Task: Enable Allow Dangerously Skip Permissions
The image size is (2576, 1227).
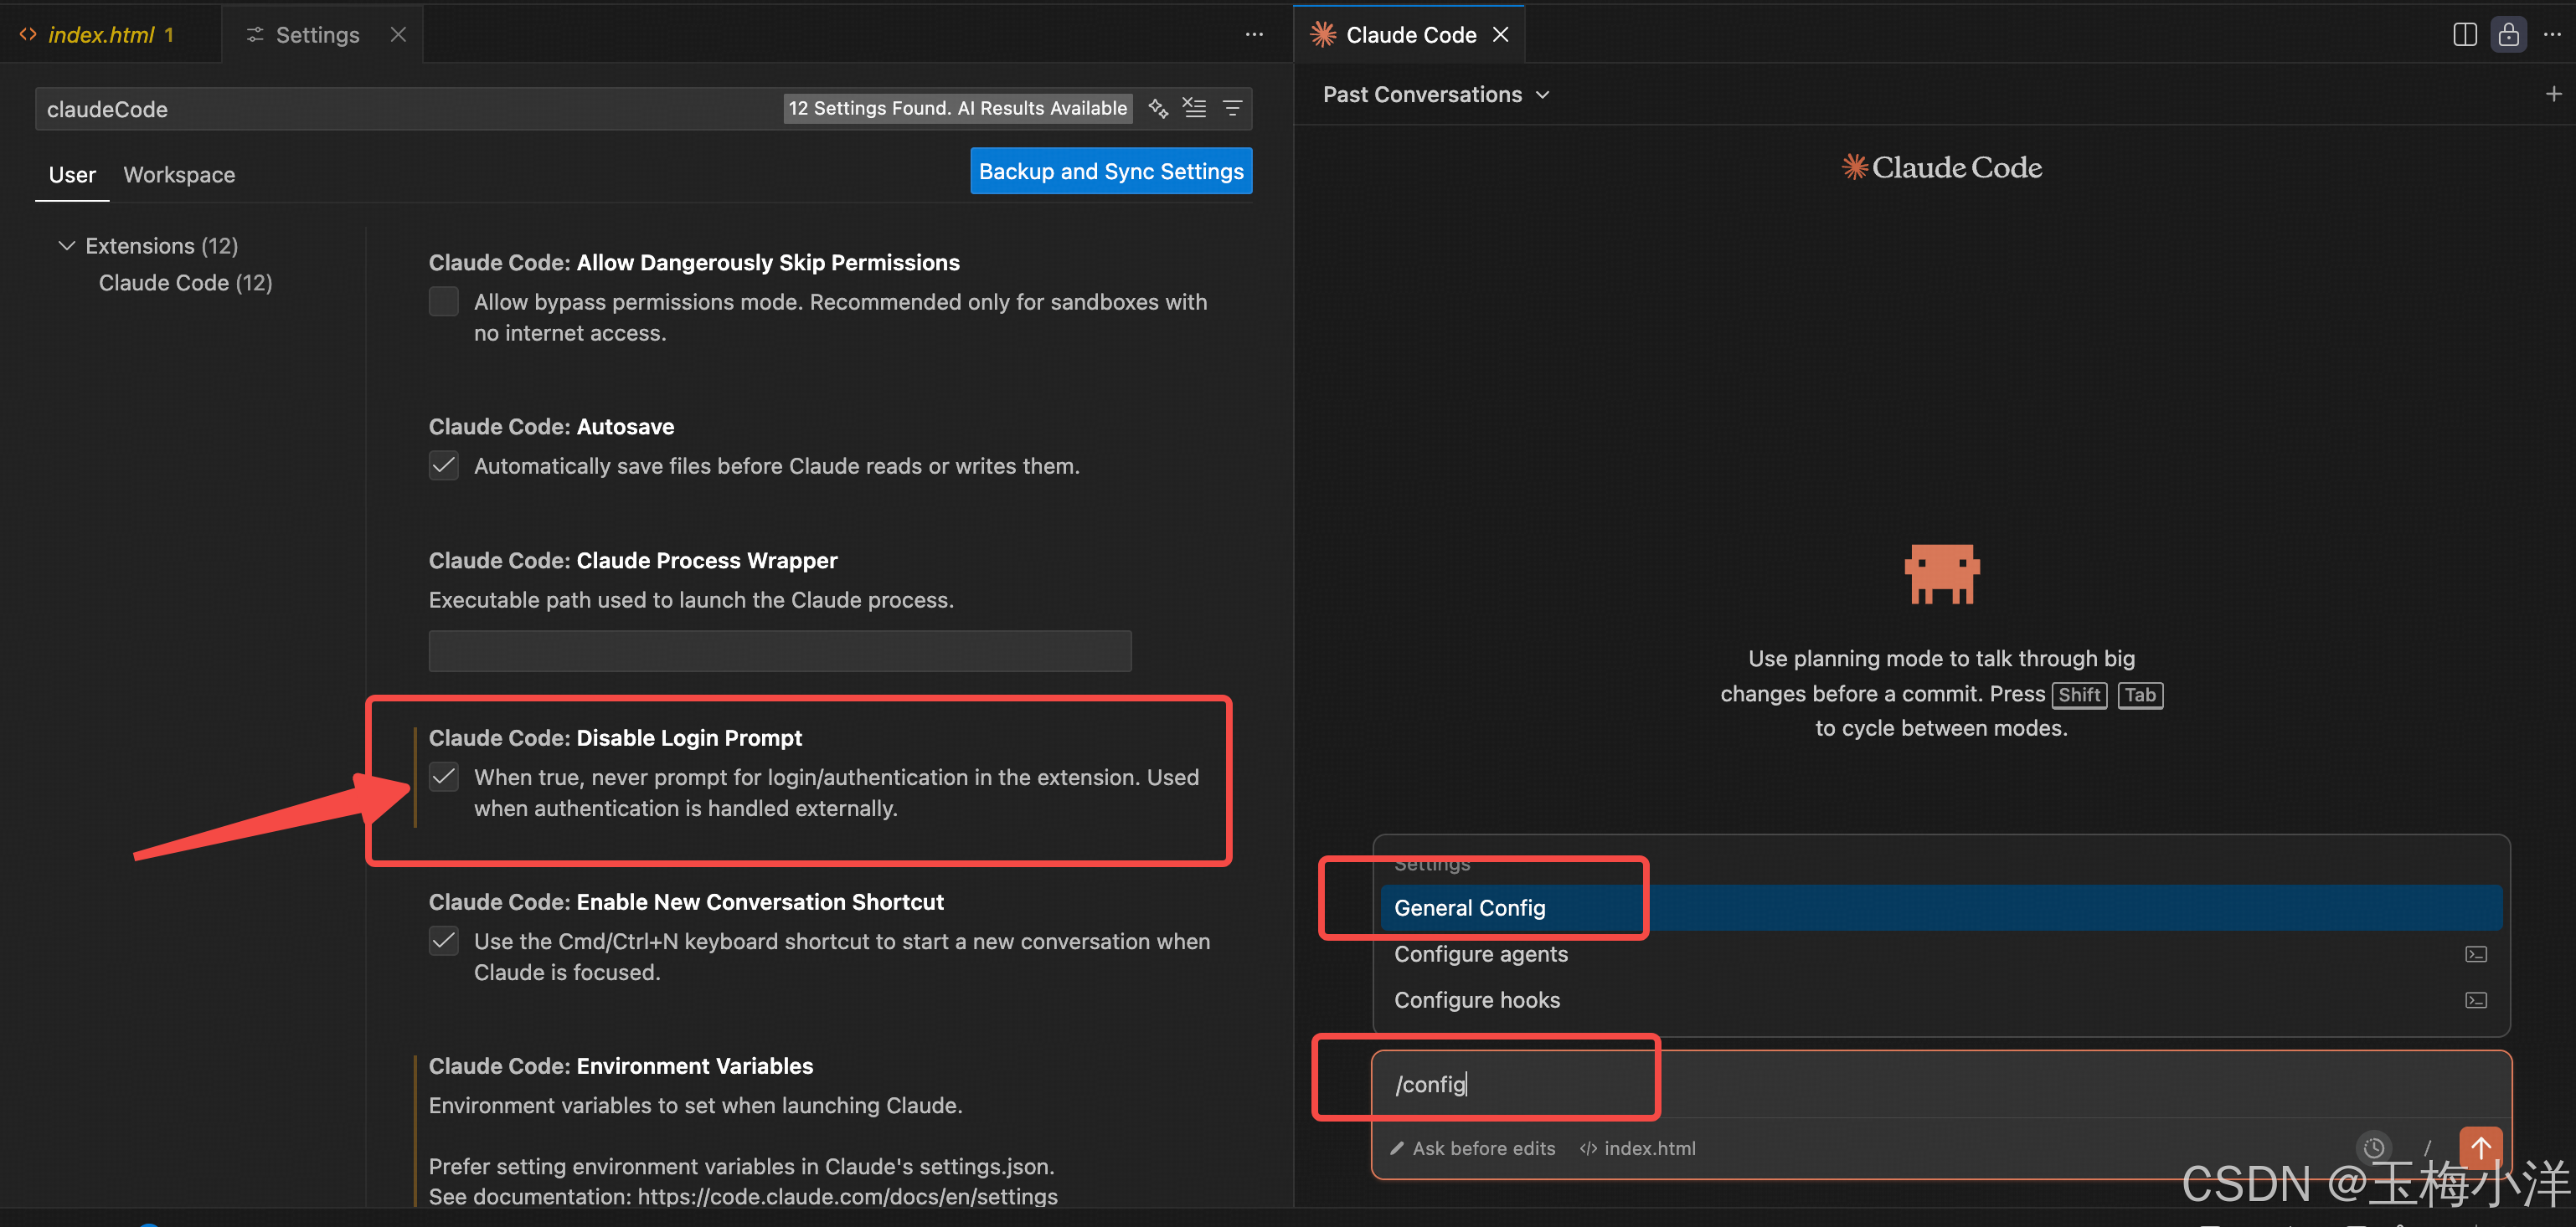Action: 443,300
